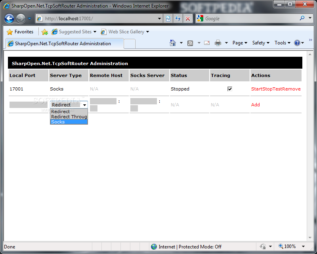Image resolution: width=317 pixels, height=254 pixels.
Task: Click Add to Favorites Bar star icon
Action: click(x=45, y=32)
